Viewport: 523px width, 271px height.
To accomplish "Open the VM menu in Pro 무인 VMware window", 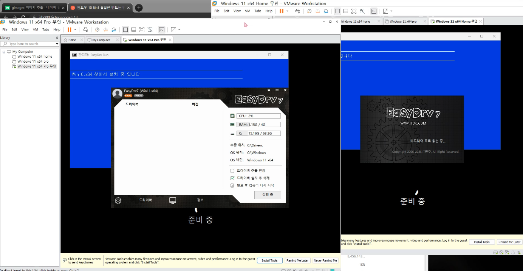I will [x=36, y=29].
